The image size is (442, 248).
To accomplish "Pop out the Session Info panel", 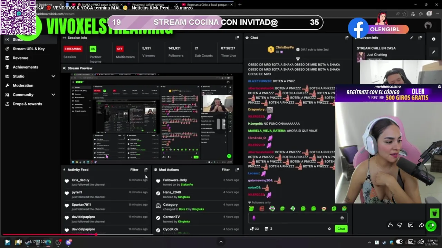I will point(237,38).
